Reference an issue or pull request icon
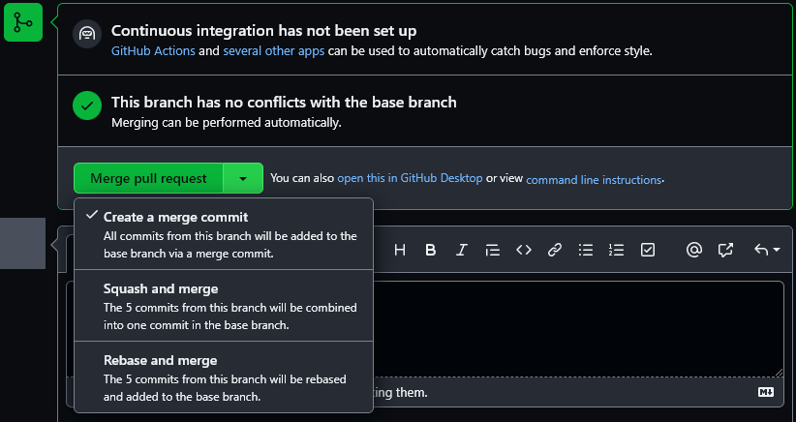This screenshot has height=422, width=796. tap(725, 250)
